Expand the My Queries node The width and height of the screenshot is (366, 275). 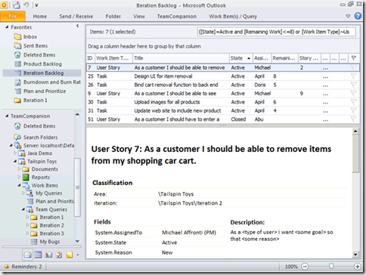[x=23, y=193]
